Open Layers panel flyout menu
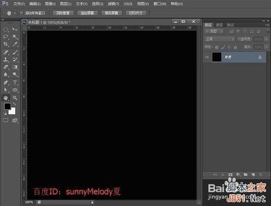The image size is (271, 206). tap(267, 25)
